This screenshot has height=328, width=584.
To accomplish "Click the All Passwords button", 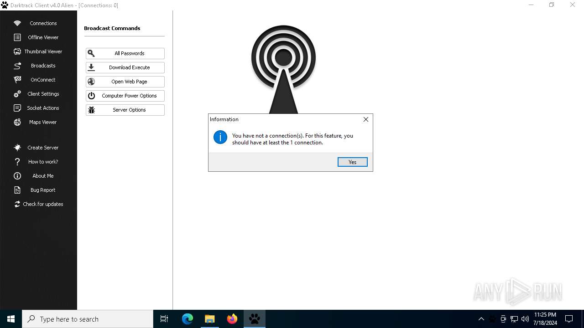I will tap(125, 53).
